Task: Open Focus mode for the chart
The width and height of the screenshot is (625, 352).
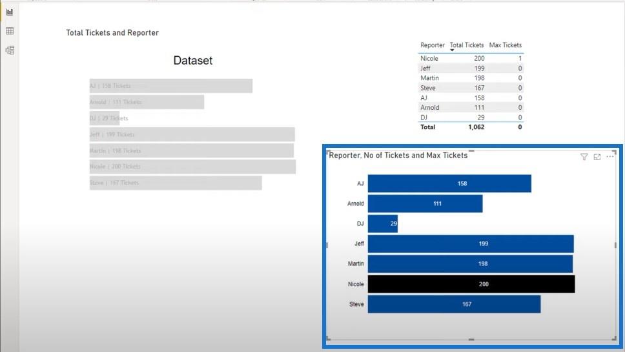Action: (x=597, y=157)
